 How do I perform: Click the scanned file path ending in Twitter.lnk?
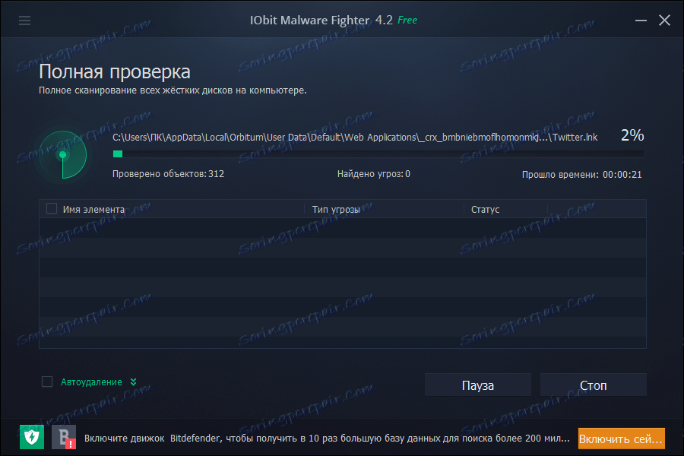[355, 138]
